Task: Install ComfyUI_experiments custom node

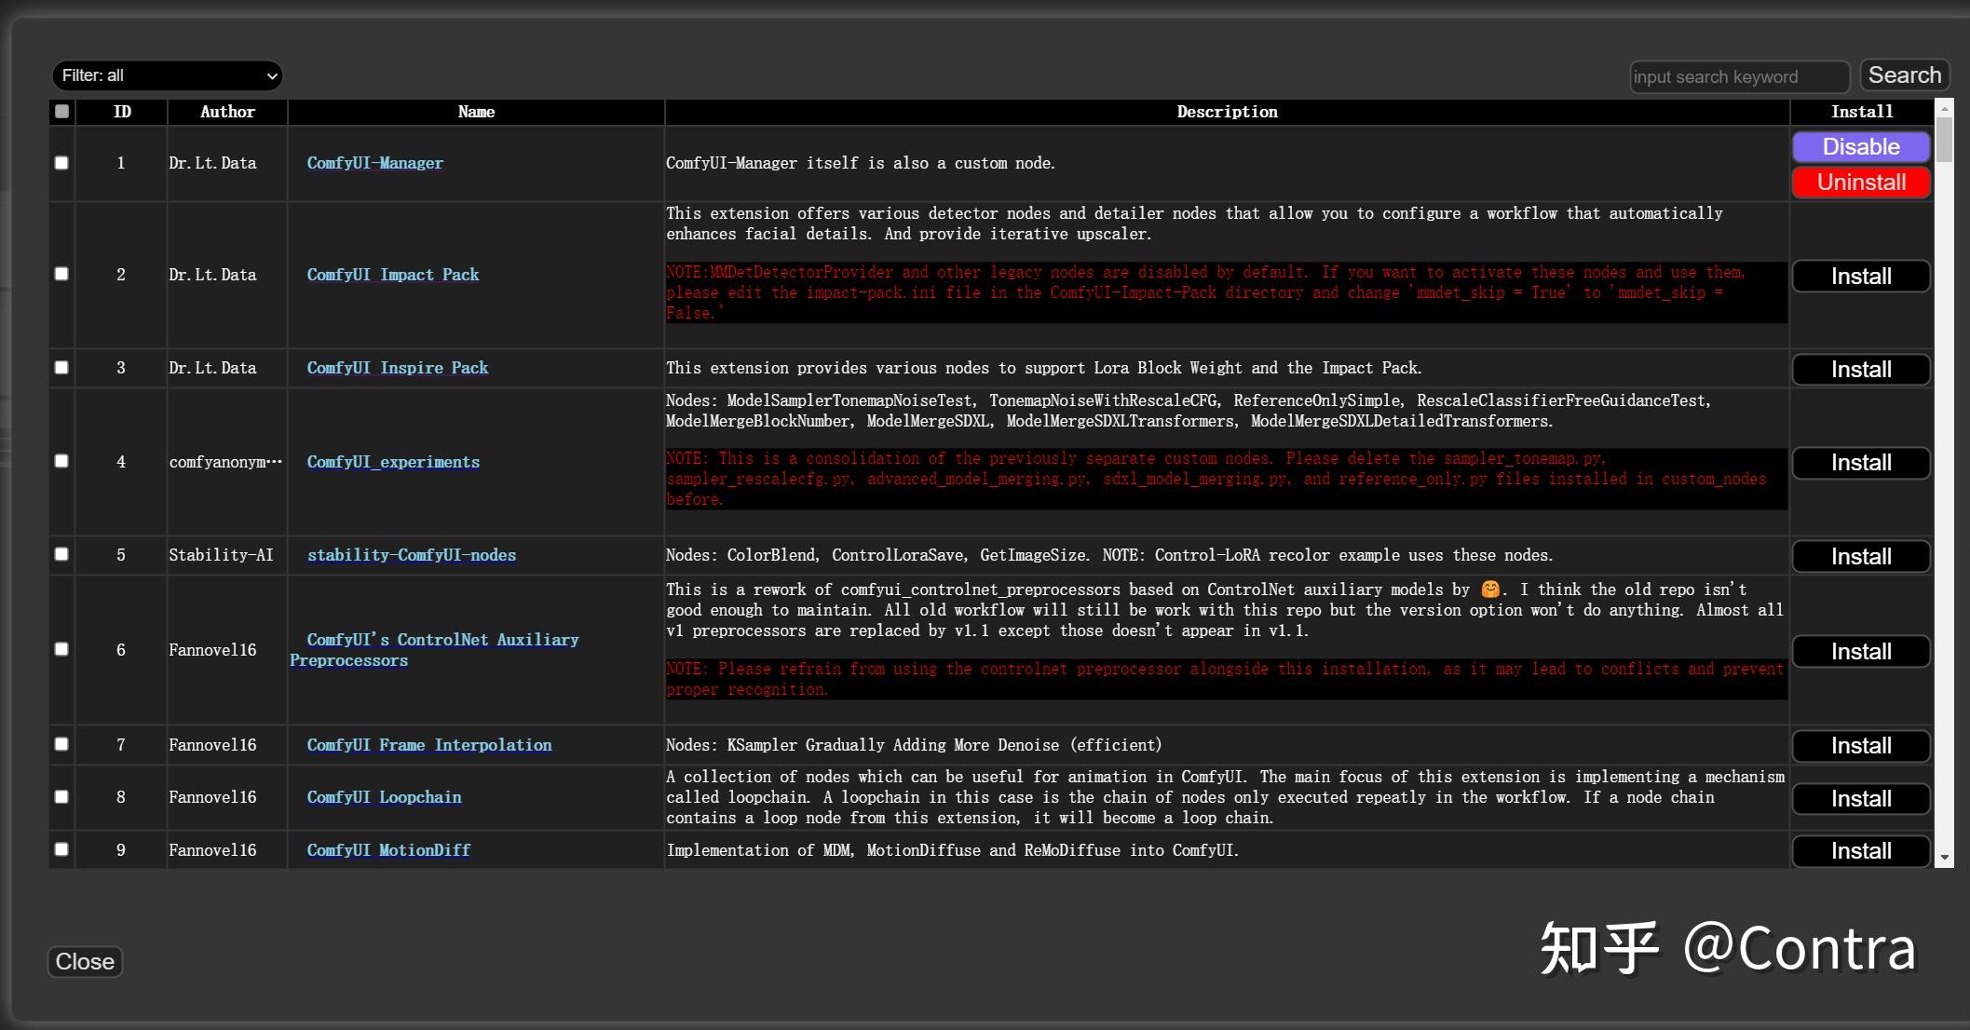Action: click(x=1860, y=463)
